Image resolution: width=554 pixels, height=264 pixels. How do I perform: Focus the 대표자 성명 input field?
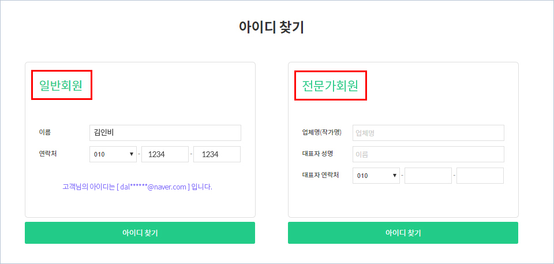pos(428,154)
